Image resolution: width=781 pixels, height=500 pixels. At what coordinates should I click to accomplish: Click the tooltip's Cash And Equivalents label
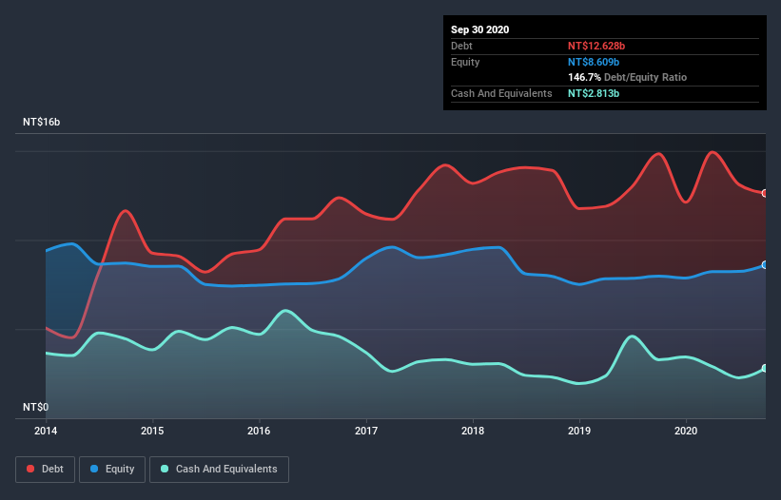click(x=501, y=93)
